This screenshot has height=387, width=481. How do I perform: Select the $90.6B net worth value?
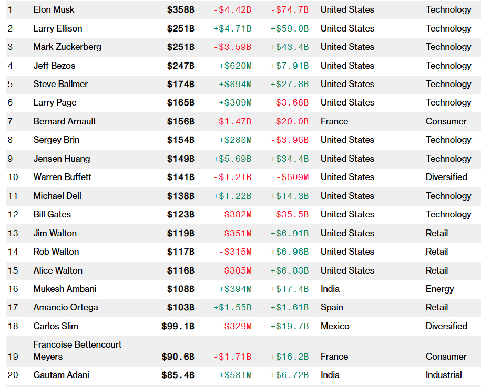pos(178,357)
